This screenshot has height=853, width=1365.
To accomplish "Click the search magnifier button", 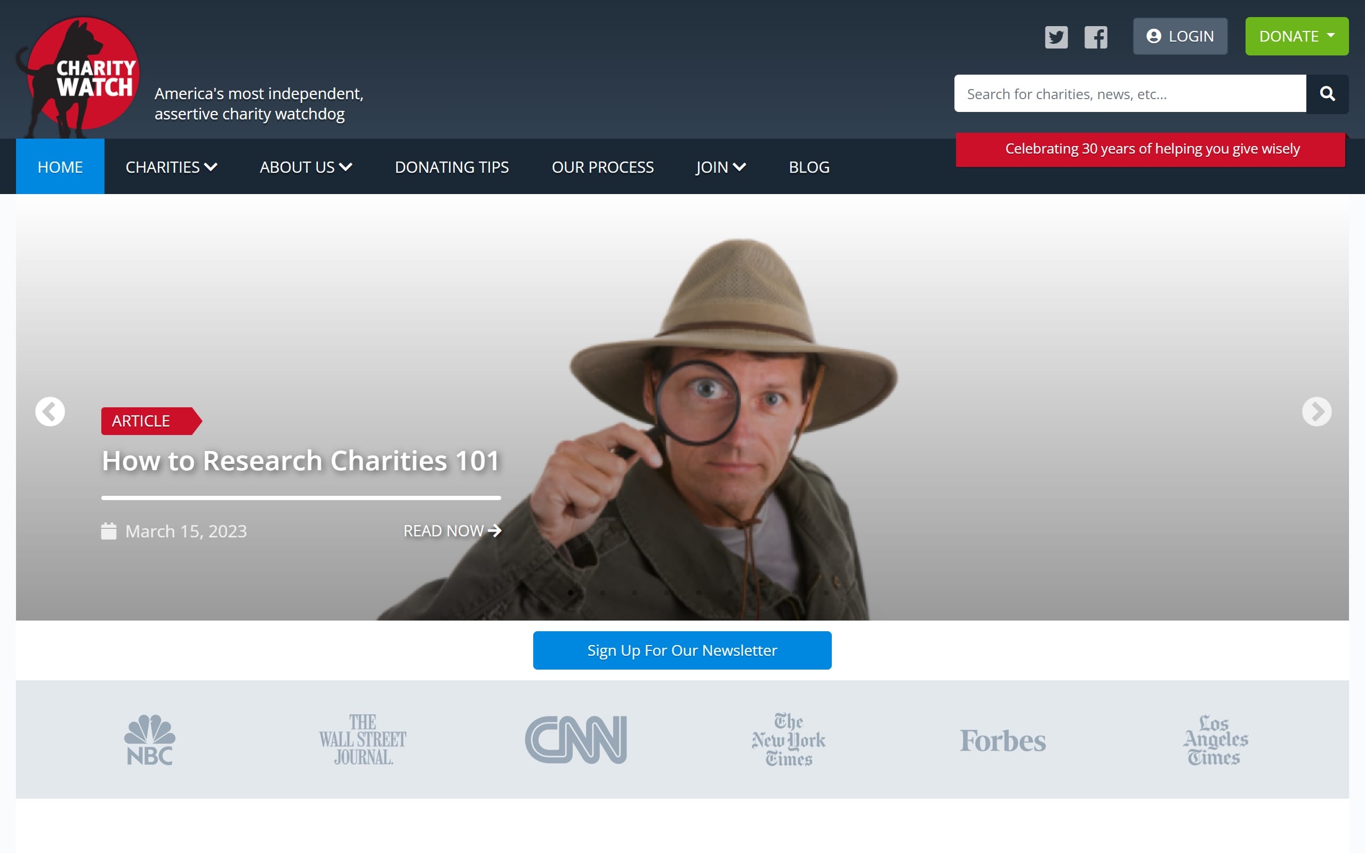I will click(1327, 94).
